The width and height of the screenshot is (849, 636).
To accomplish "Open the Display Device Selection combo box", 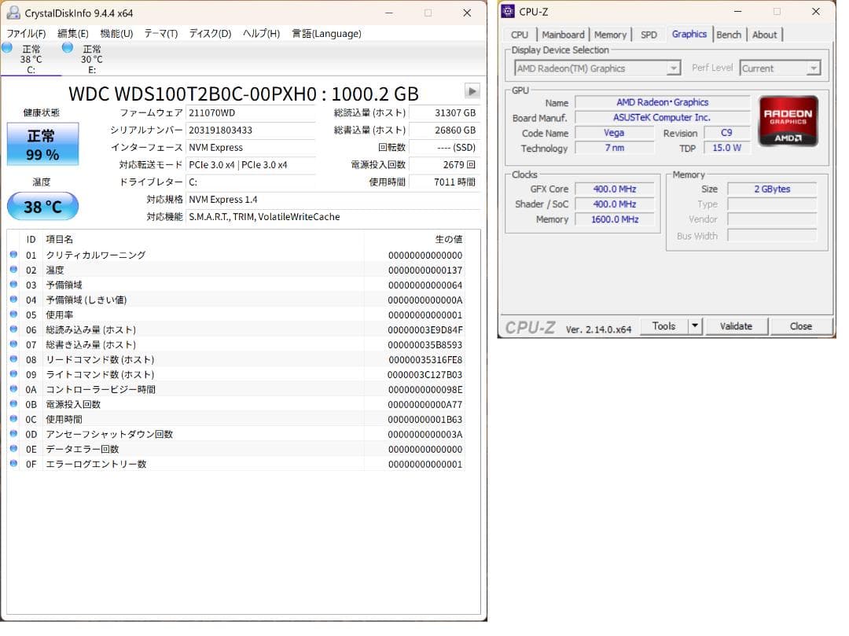I will point(672,68).
